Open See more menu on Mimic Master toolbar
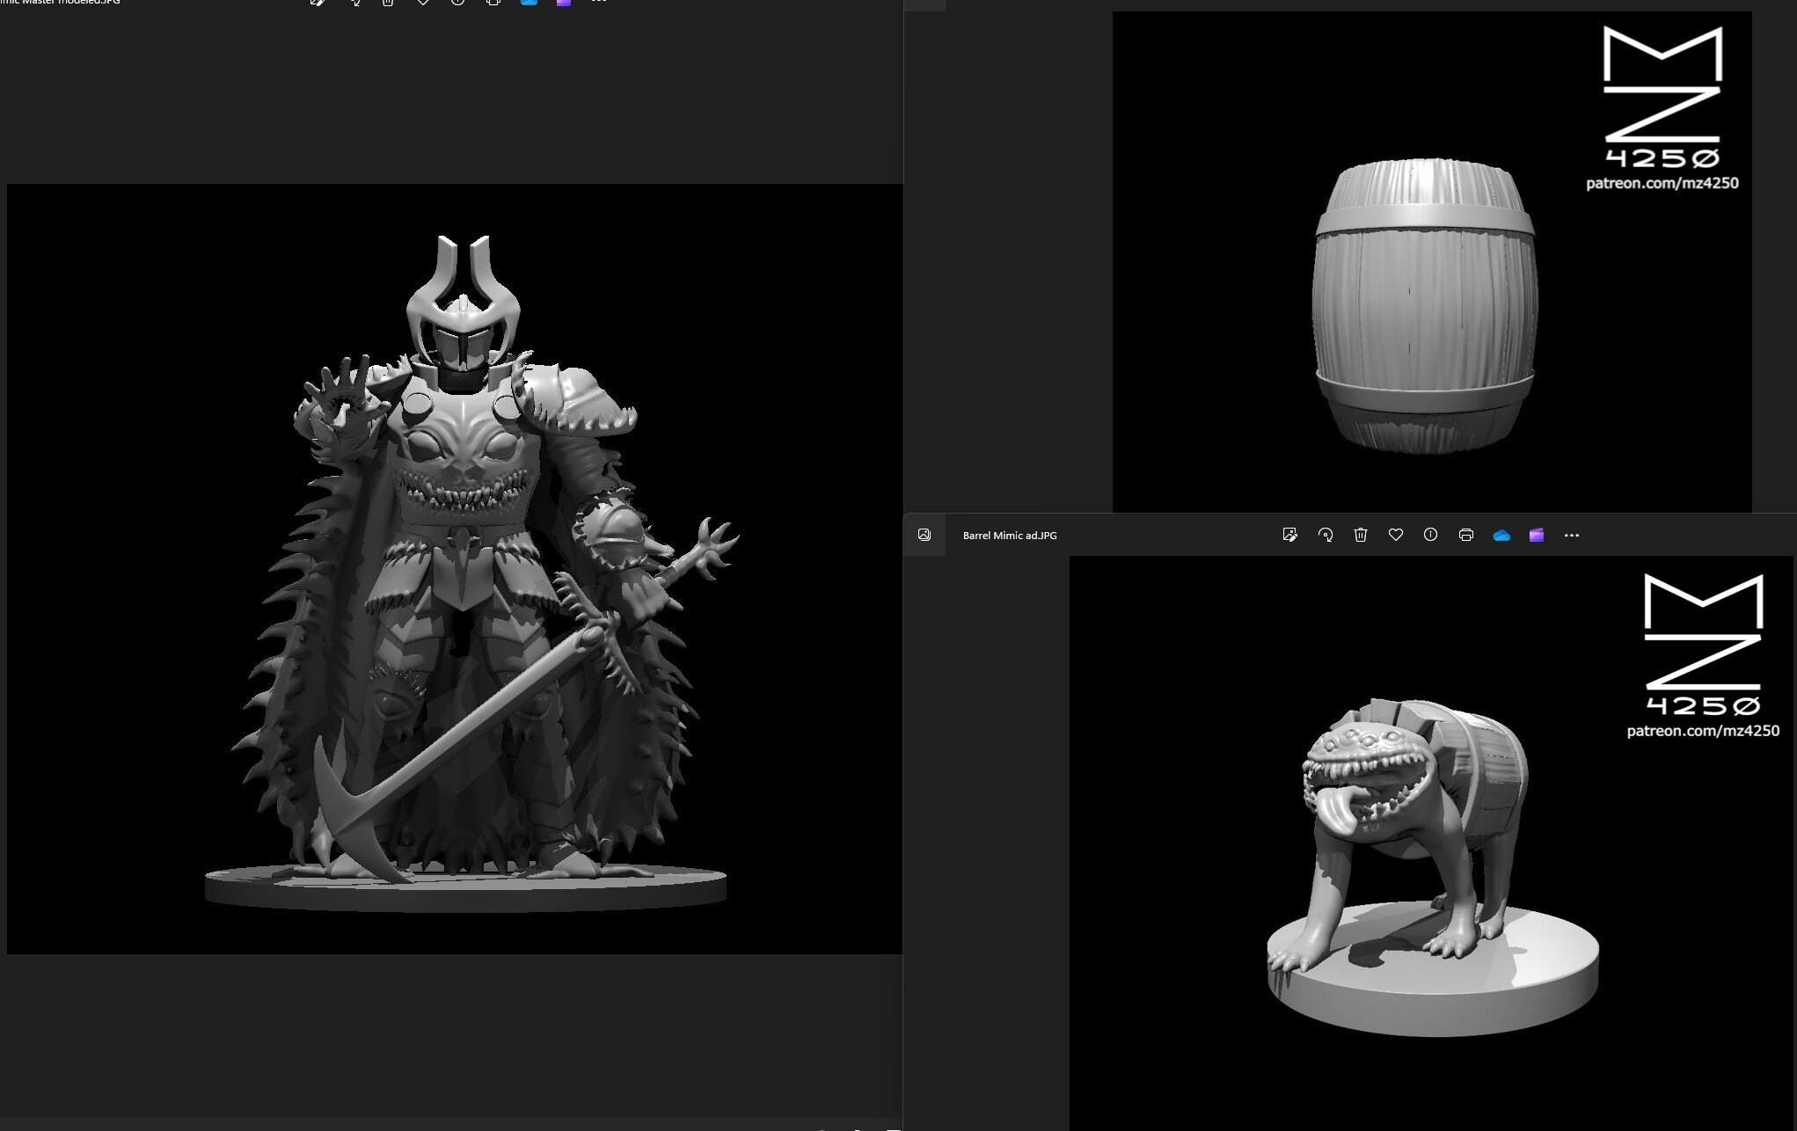The image size is (1797, 1131). click(599, 3)
